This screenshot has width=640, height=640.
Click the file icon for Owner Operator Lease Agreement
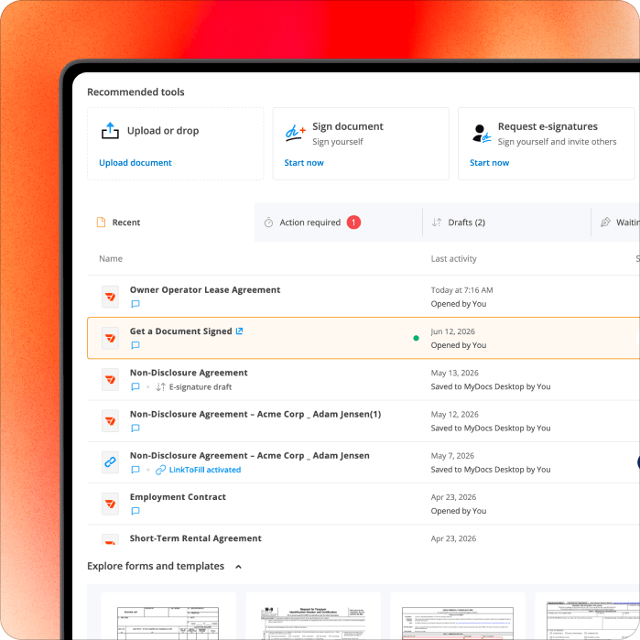(110, 297)
